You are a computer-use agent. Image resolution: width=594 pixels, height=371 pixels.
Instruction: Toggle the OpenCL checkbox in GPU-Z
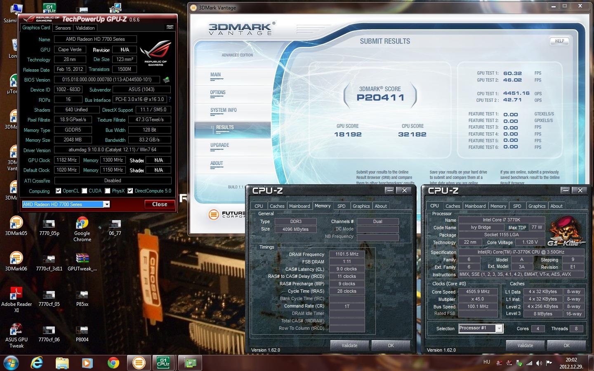point(59,190)
